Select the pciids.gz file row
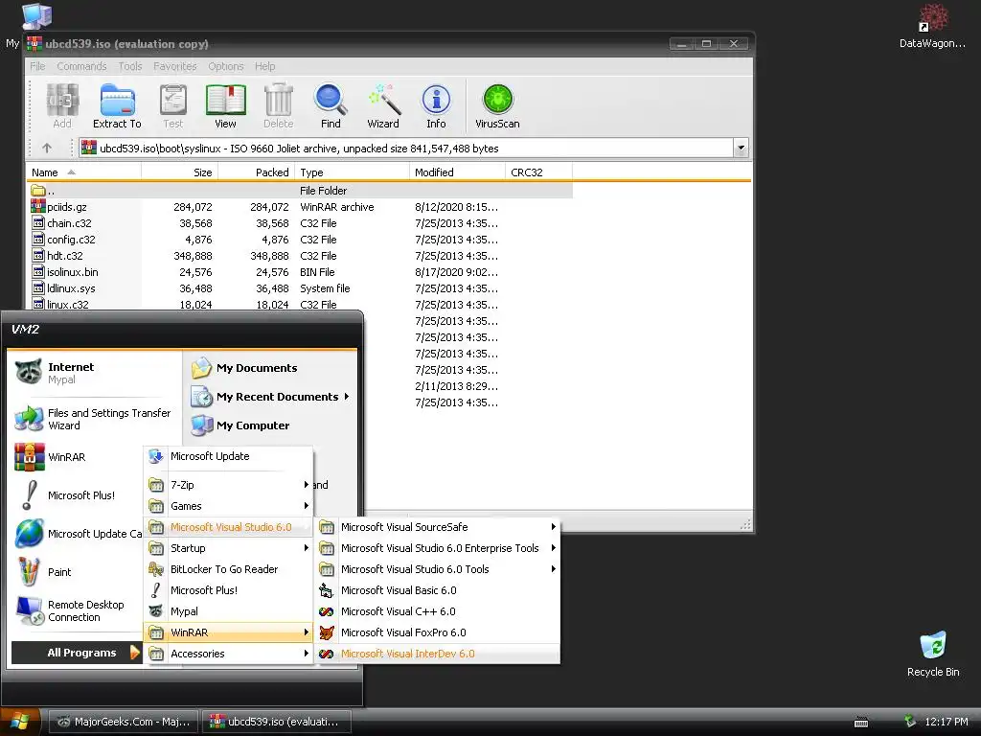 coord(300,207)
